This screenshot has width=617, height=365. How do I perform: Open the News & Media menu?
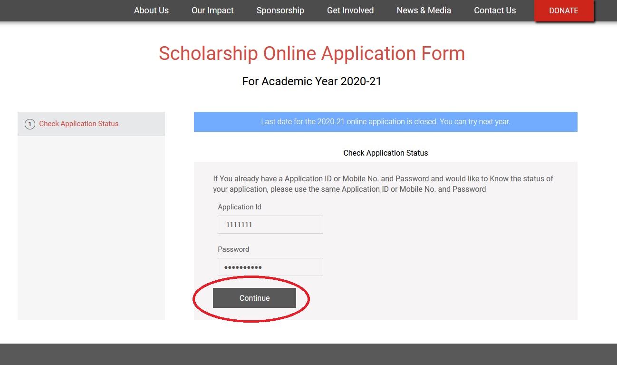[424, 10]
